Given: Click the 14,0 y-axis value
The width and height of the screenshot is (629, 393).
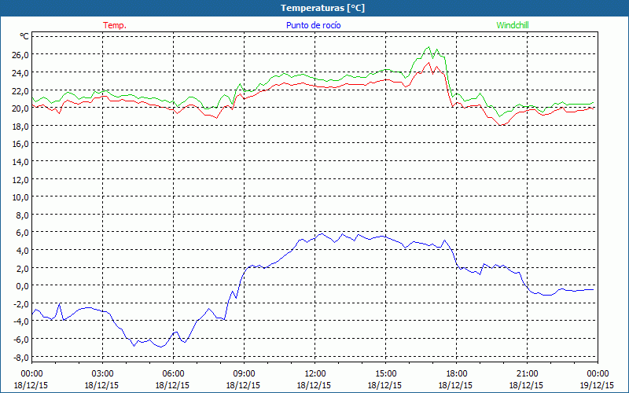Looking at the screenshot, I should coord(20,162).
